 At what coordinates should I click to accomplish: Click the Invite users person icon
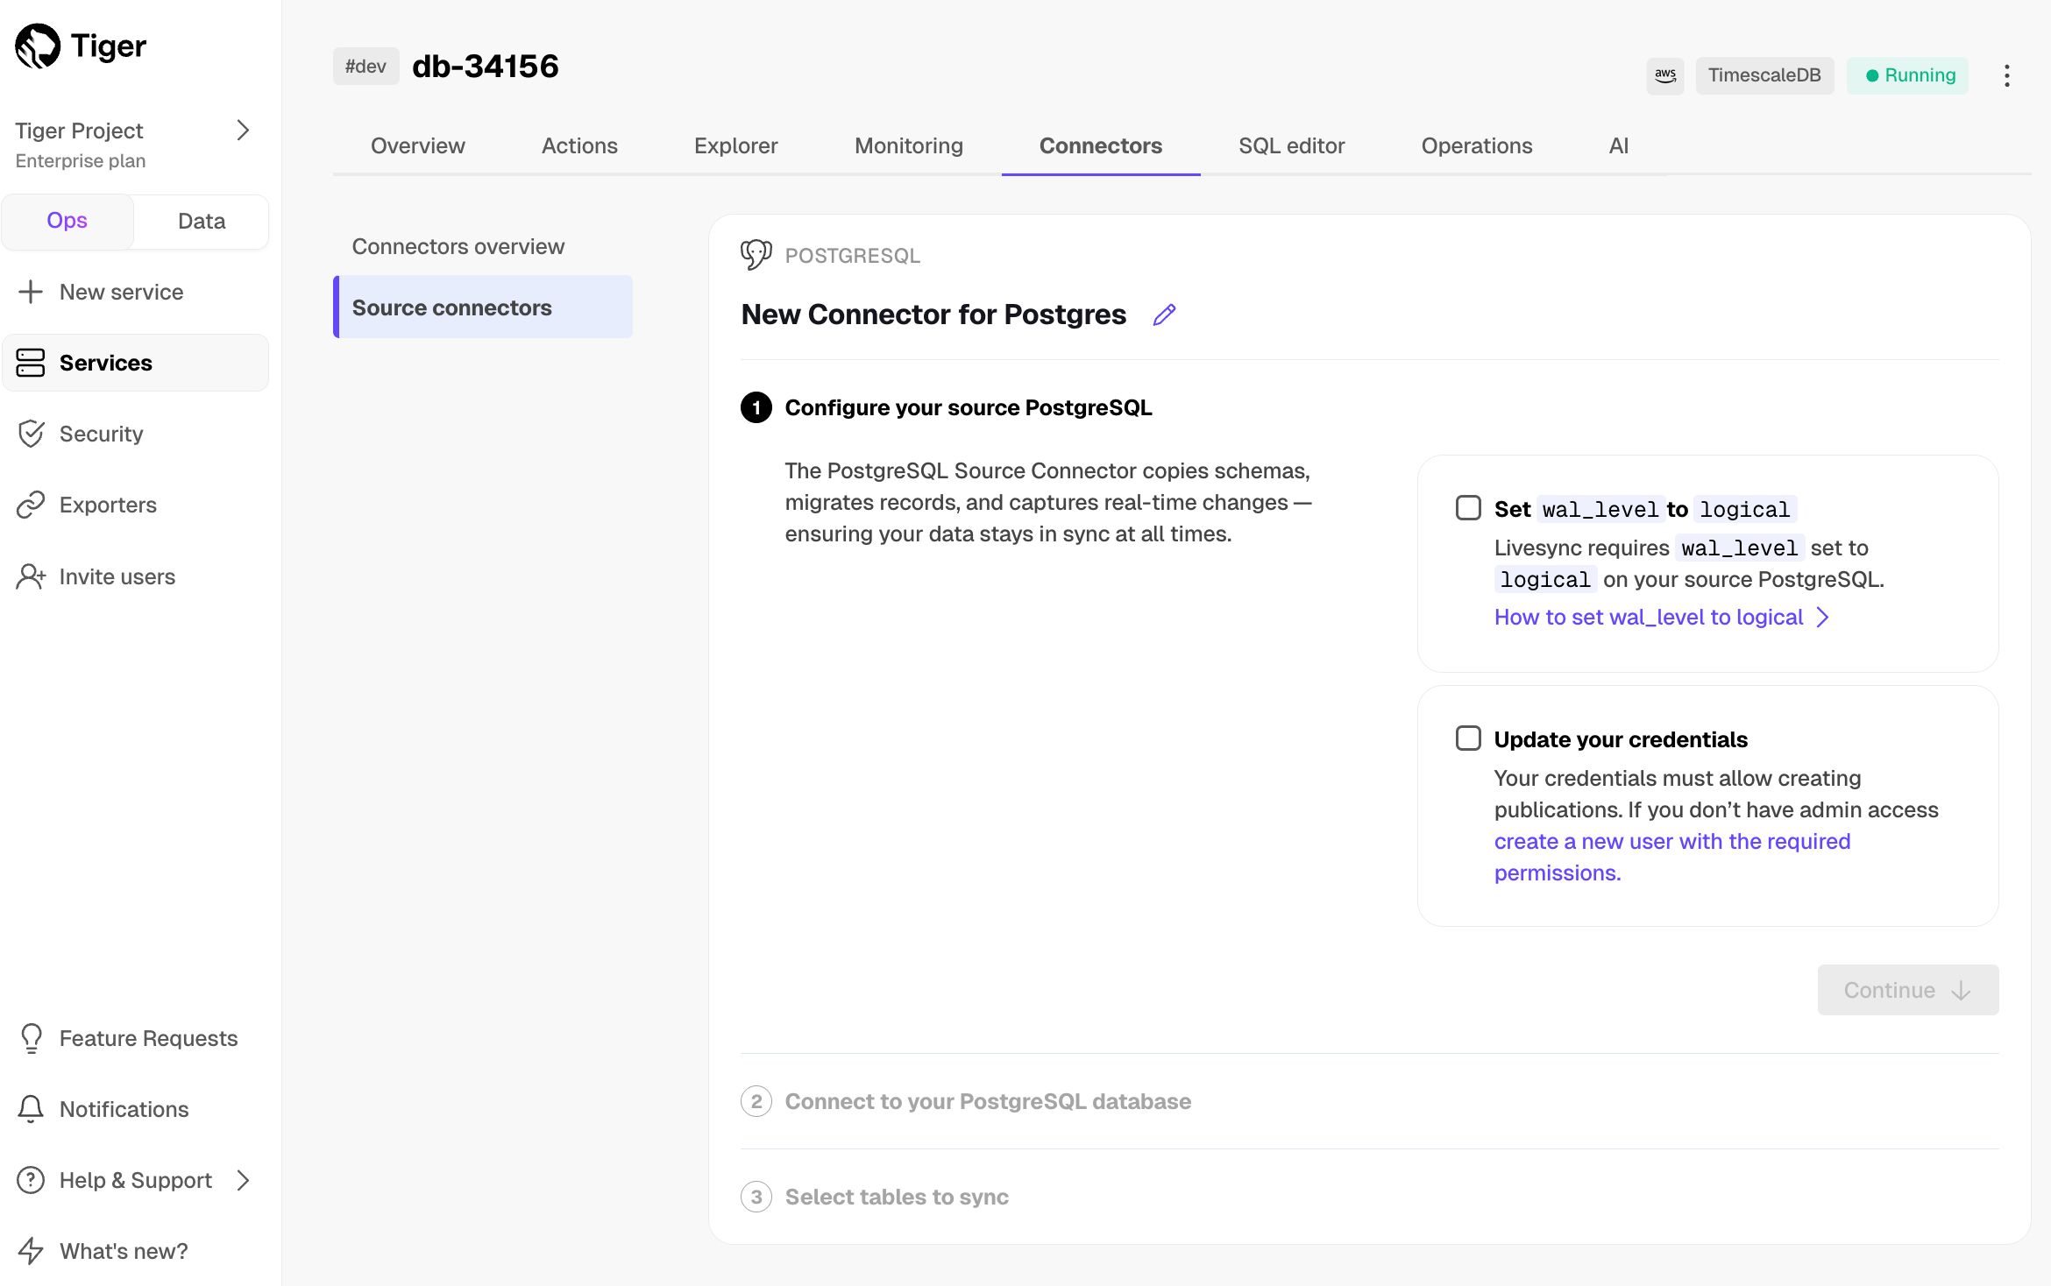point(31,576)
